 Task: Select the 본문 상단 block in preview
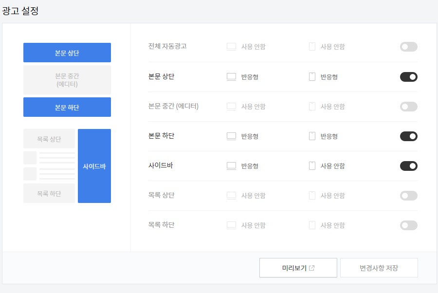[67, 52]
